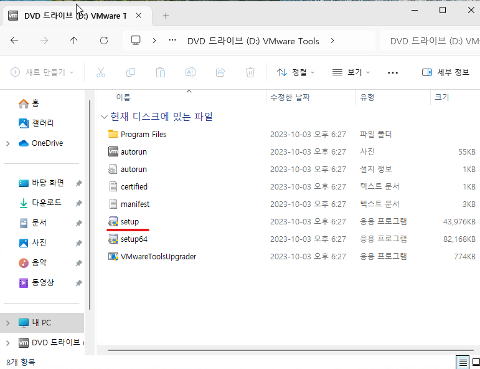Click the Delete trash icon

coord(250,72)
